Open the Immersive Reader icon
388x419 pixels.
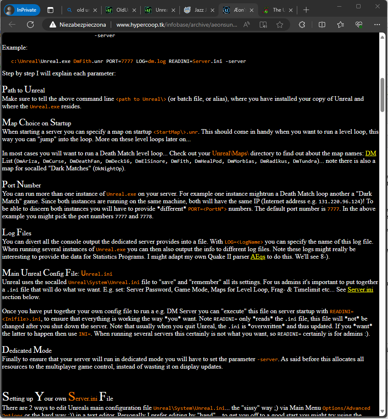(263, 25)
